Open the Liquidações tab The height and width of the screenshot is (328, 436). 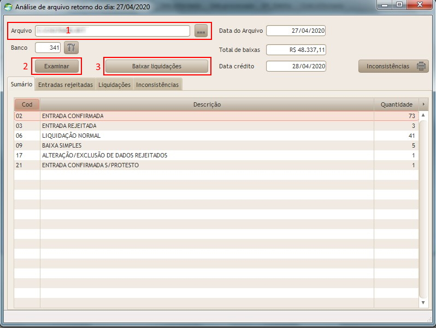coord(114,85)
